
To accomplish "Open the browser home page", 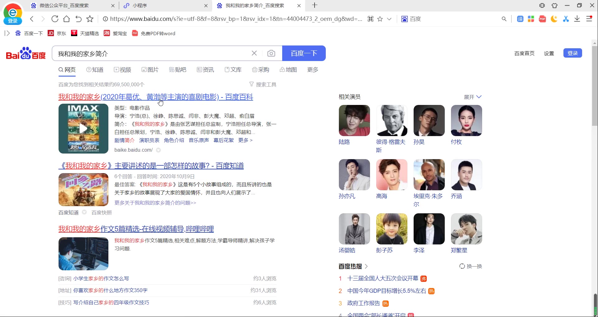I will (66, 19).
